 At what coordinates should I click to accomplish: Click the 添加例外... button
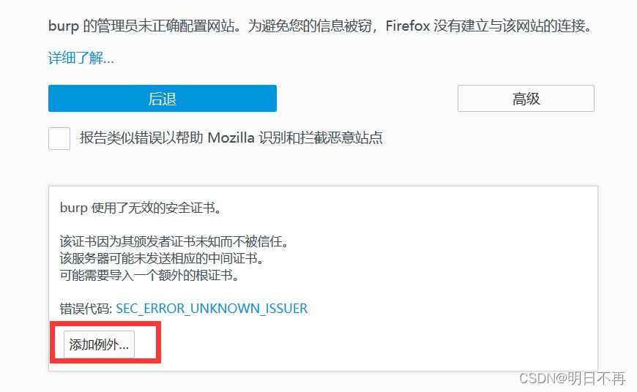[99, 344]
